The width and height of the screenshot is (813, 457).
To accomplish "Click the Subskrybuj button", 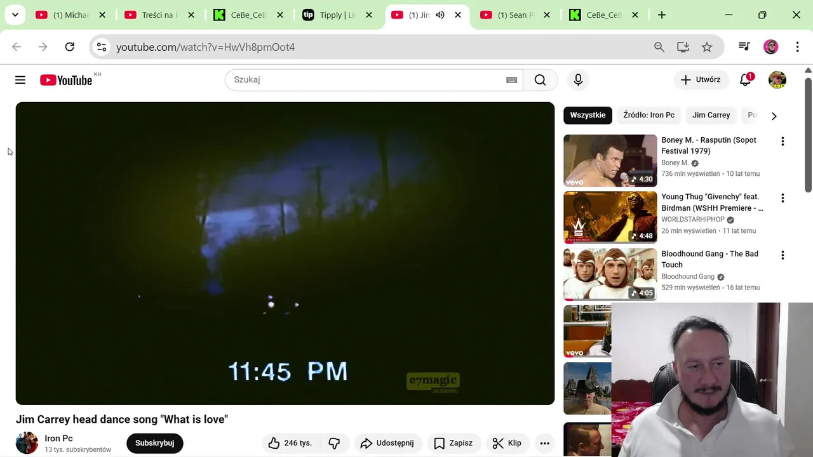I will point(155,443).
